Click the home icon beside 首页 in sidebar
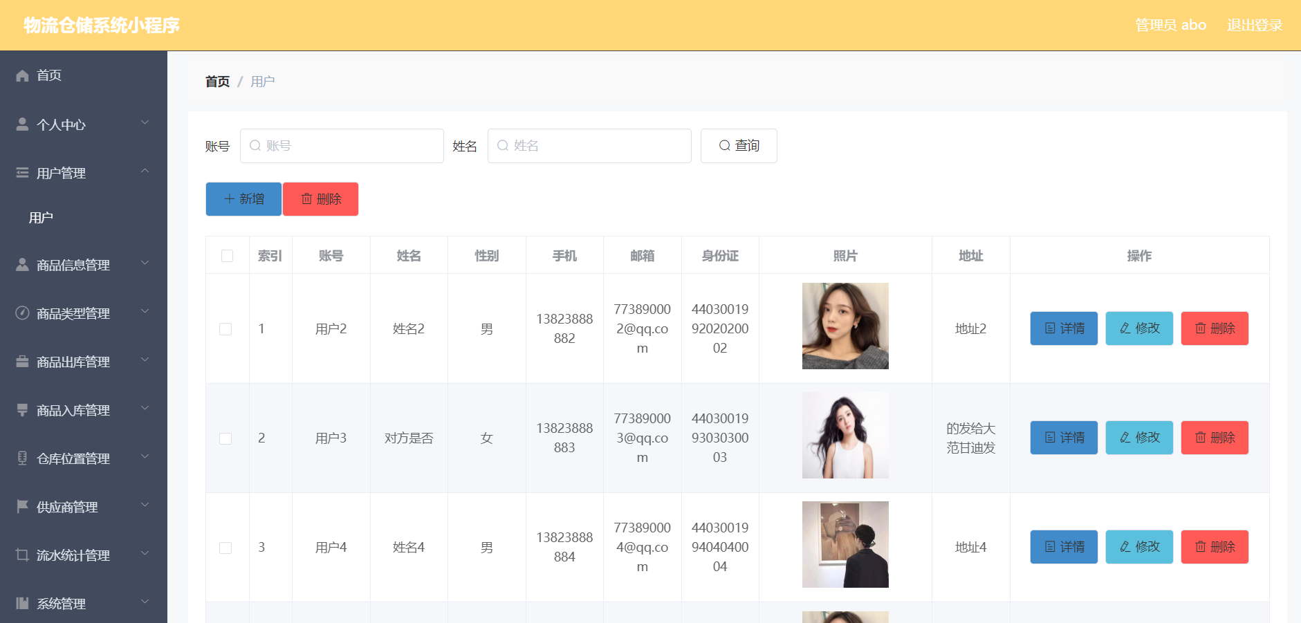The height and width of the screenshot is (623, 1301). 22,75
